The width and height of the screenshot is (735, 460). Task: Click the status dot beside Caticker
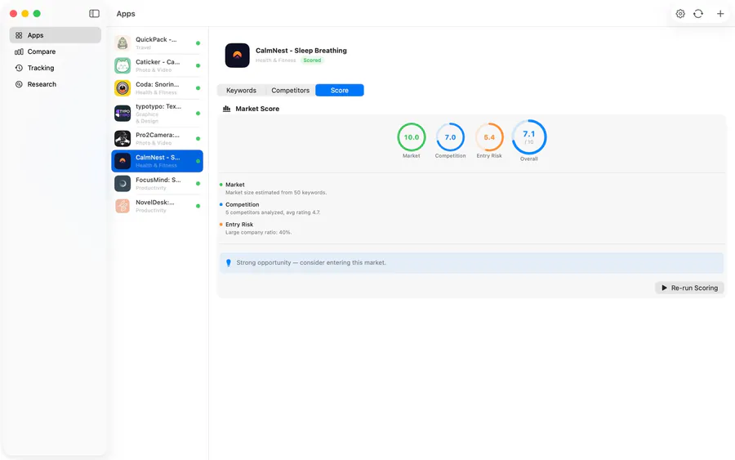[x=198, y=65]
